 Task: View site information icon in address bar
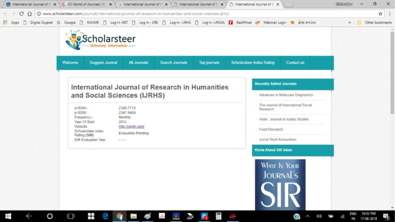click(x=39, y=14)
